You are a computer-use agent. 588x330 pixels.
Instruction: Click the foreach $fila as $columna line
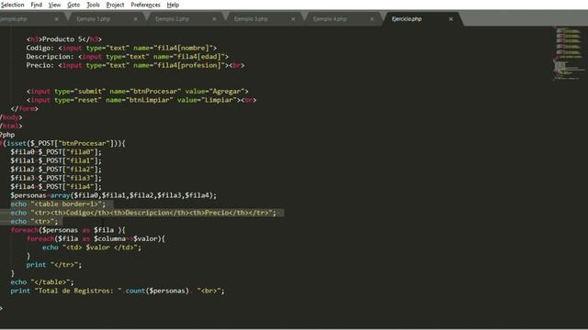(x=96, y=238)
